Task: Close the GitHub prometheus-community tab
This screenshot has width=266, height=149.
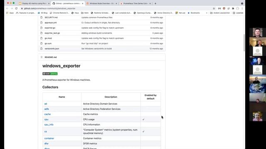Action: (83, 3)
